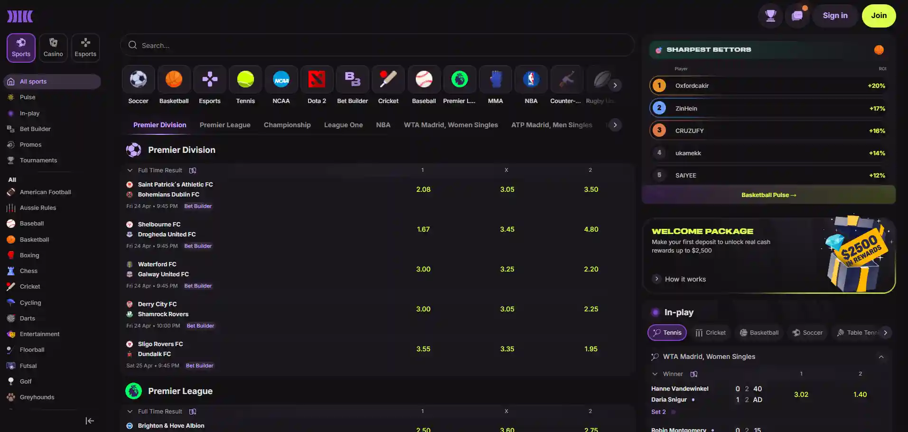Switch to Casino section
This screenshot has height=432, width=908.
[x=53, y=48]
